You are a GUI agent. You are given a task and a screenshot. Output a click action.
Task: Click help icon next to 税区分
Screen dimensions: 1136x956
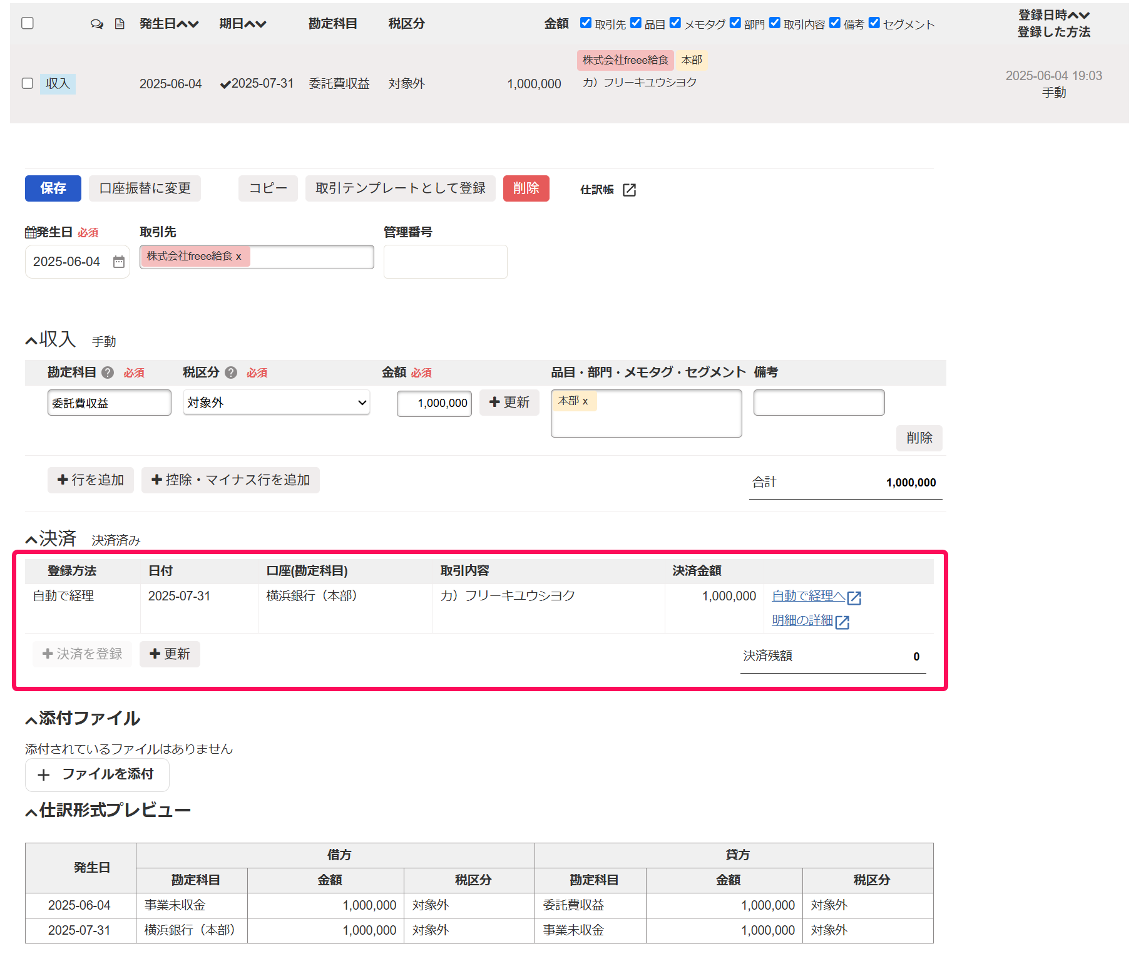coord(231,373)
